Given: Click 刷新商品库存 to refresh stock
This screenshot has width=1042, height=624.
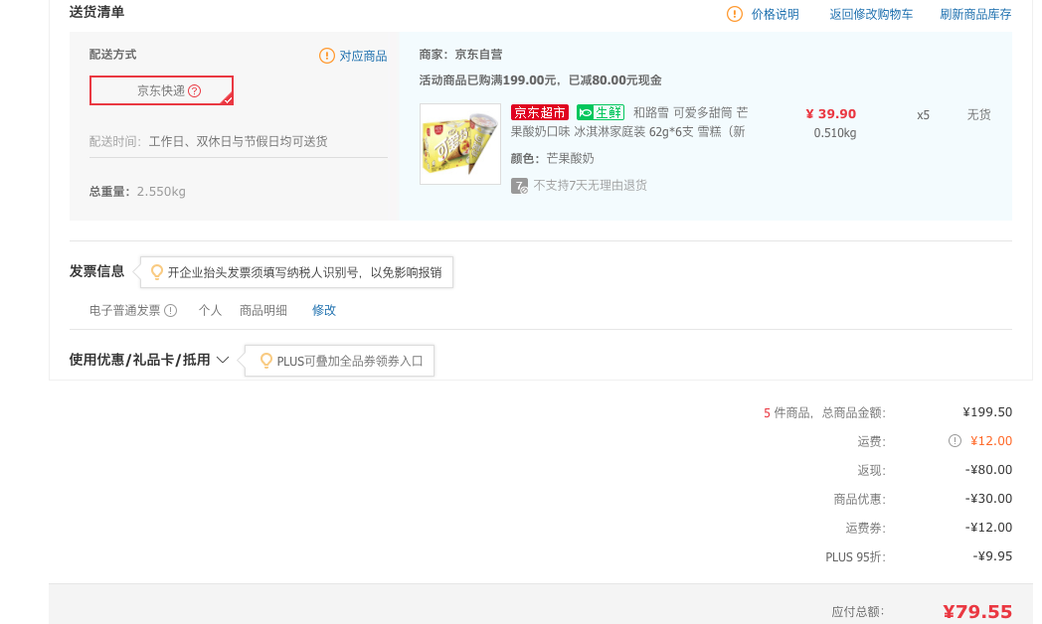Looking at the screenshot, I should pyautogui.click(x=974, y=14).
